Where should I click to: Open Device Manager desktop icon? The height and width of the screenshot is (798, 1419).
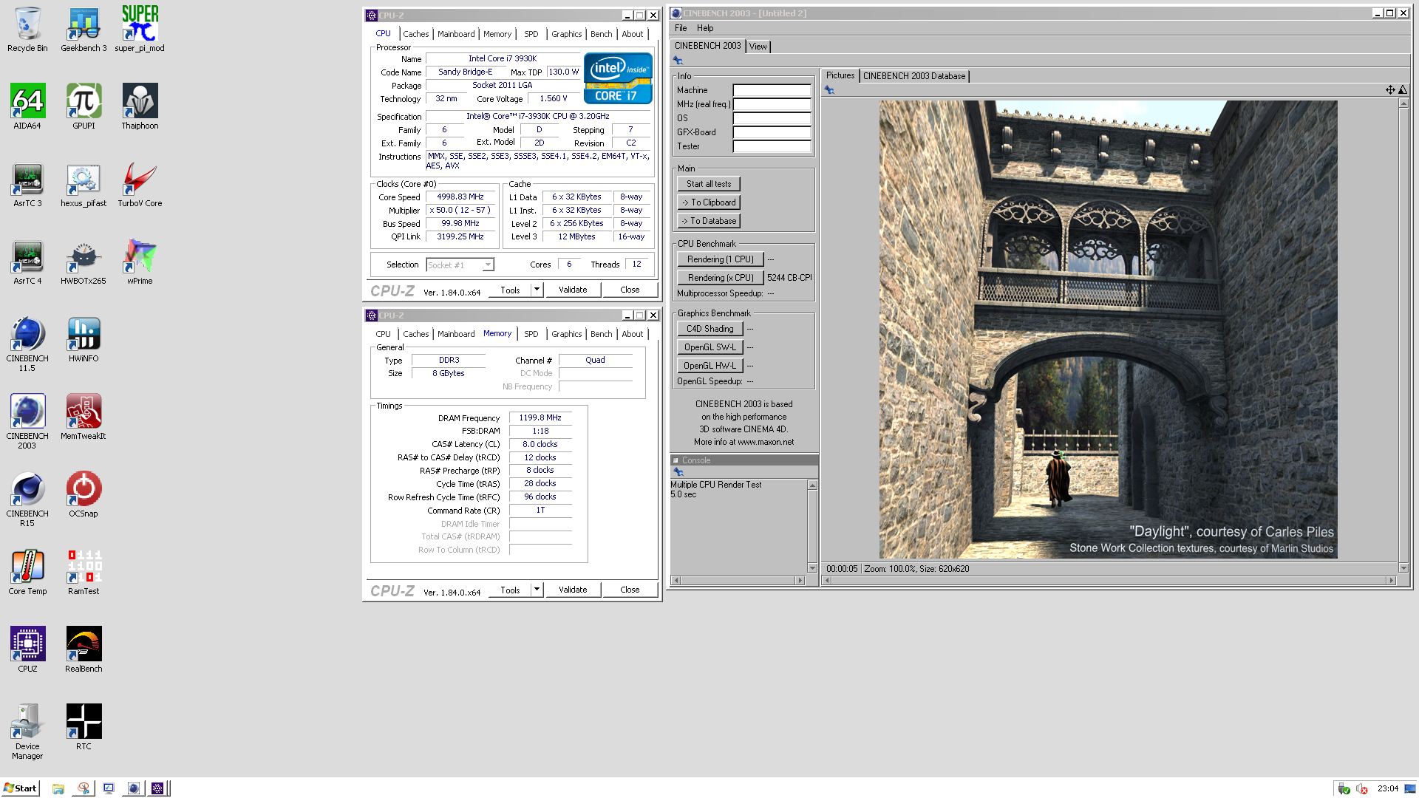27,732
